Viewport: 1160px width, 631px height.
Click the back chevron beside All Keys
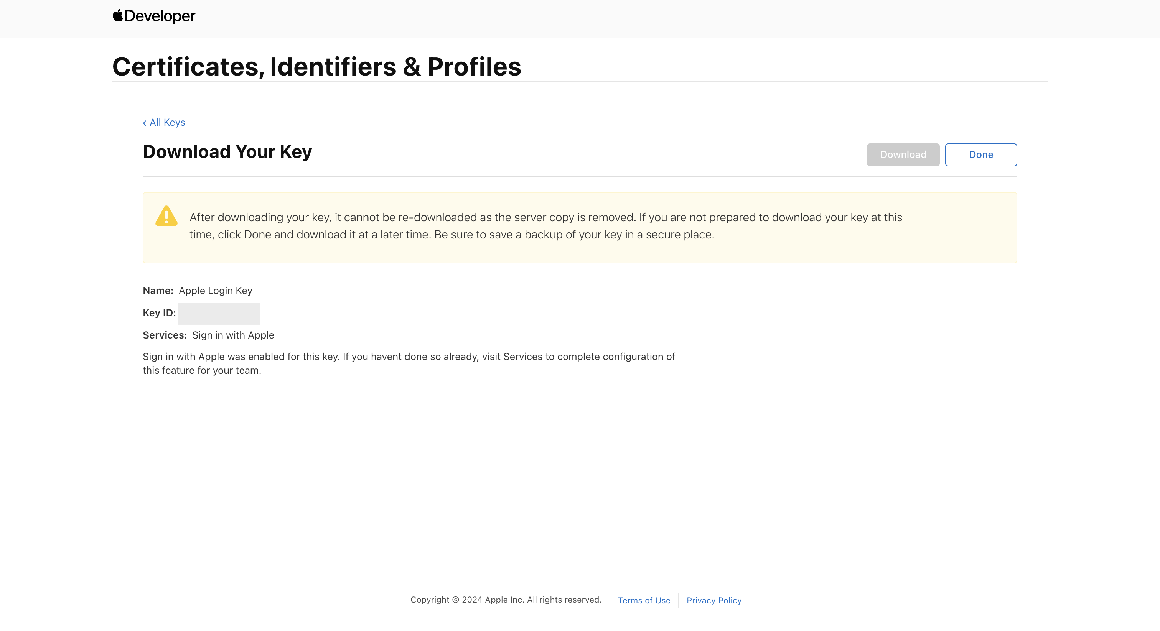145,123
